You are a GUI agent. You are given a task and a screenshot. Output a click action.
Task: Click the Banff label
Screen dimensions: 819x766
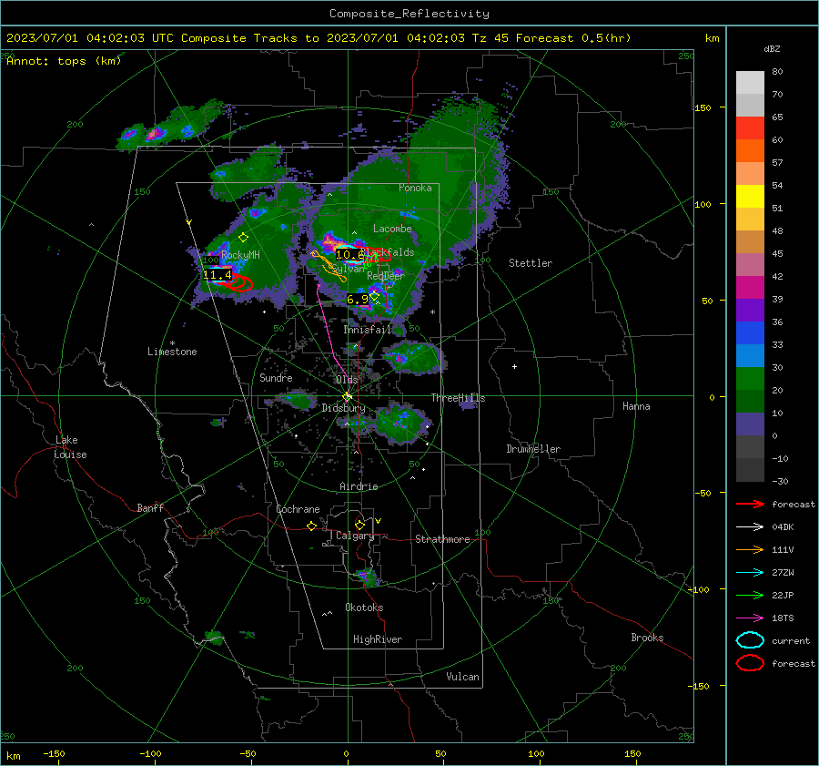pos(150,508)
